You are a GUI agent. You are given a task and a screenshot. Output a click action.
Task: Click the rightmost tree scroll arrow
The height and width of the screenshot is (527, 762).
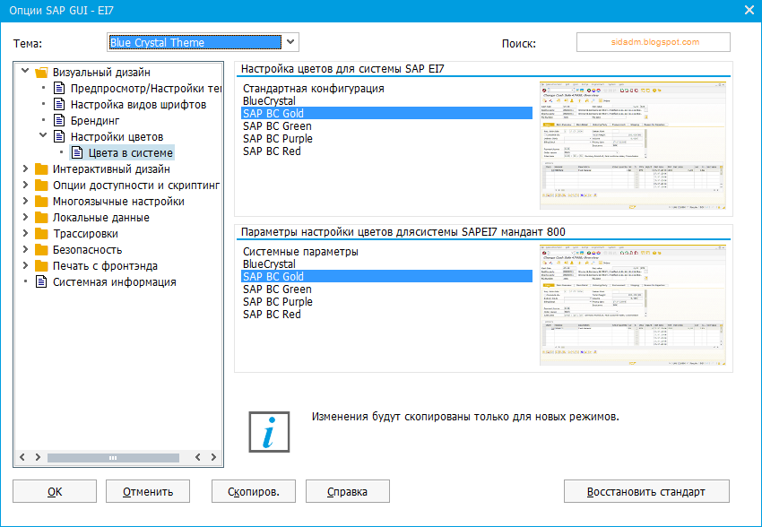(x=213, y=457)
